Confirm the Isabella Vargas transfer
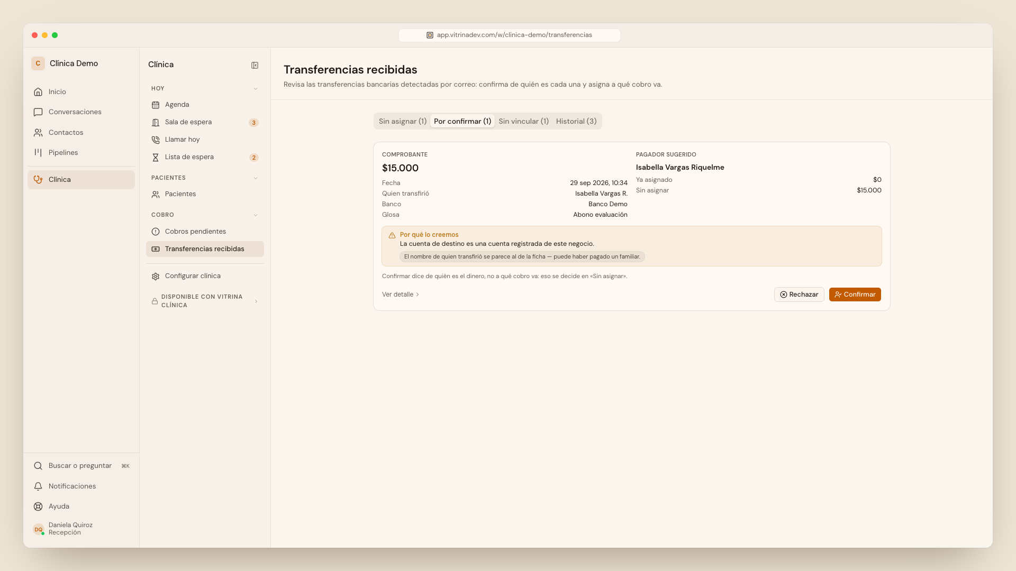This screenshot has height=571, width=1016. pos(855,294)
